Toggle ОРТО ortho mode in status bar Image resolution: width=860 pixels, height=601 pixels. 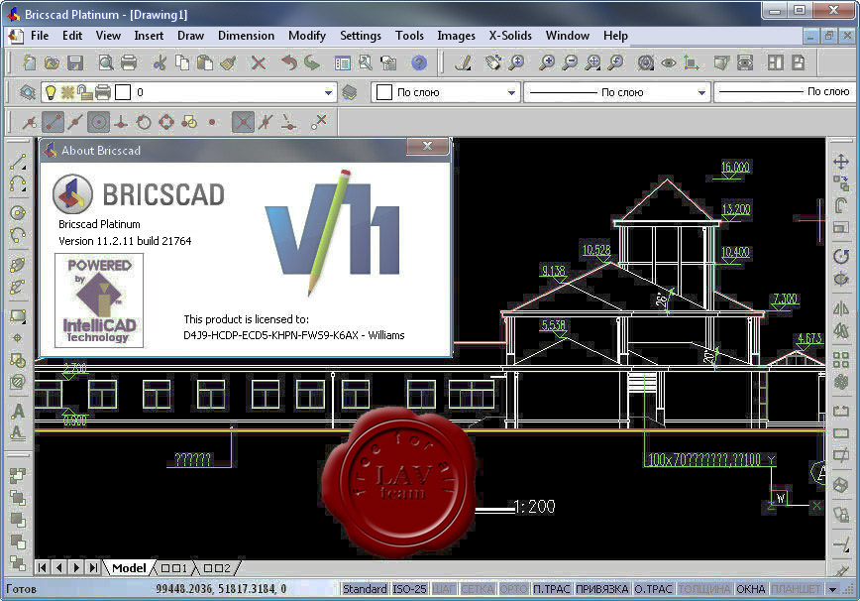513,589
